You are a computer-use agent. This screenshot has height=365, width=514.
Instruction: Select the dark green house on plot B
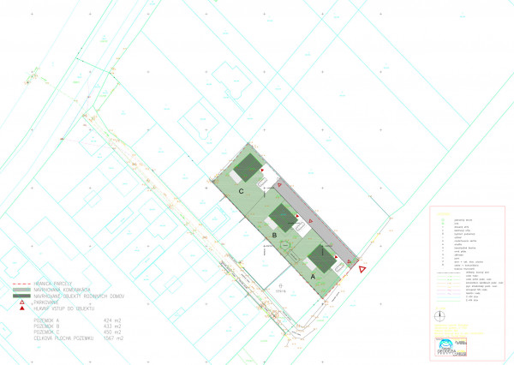280,214
